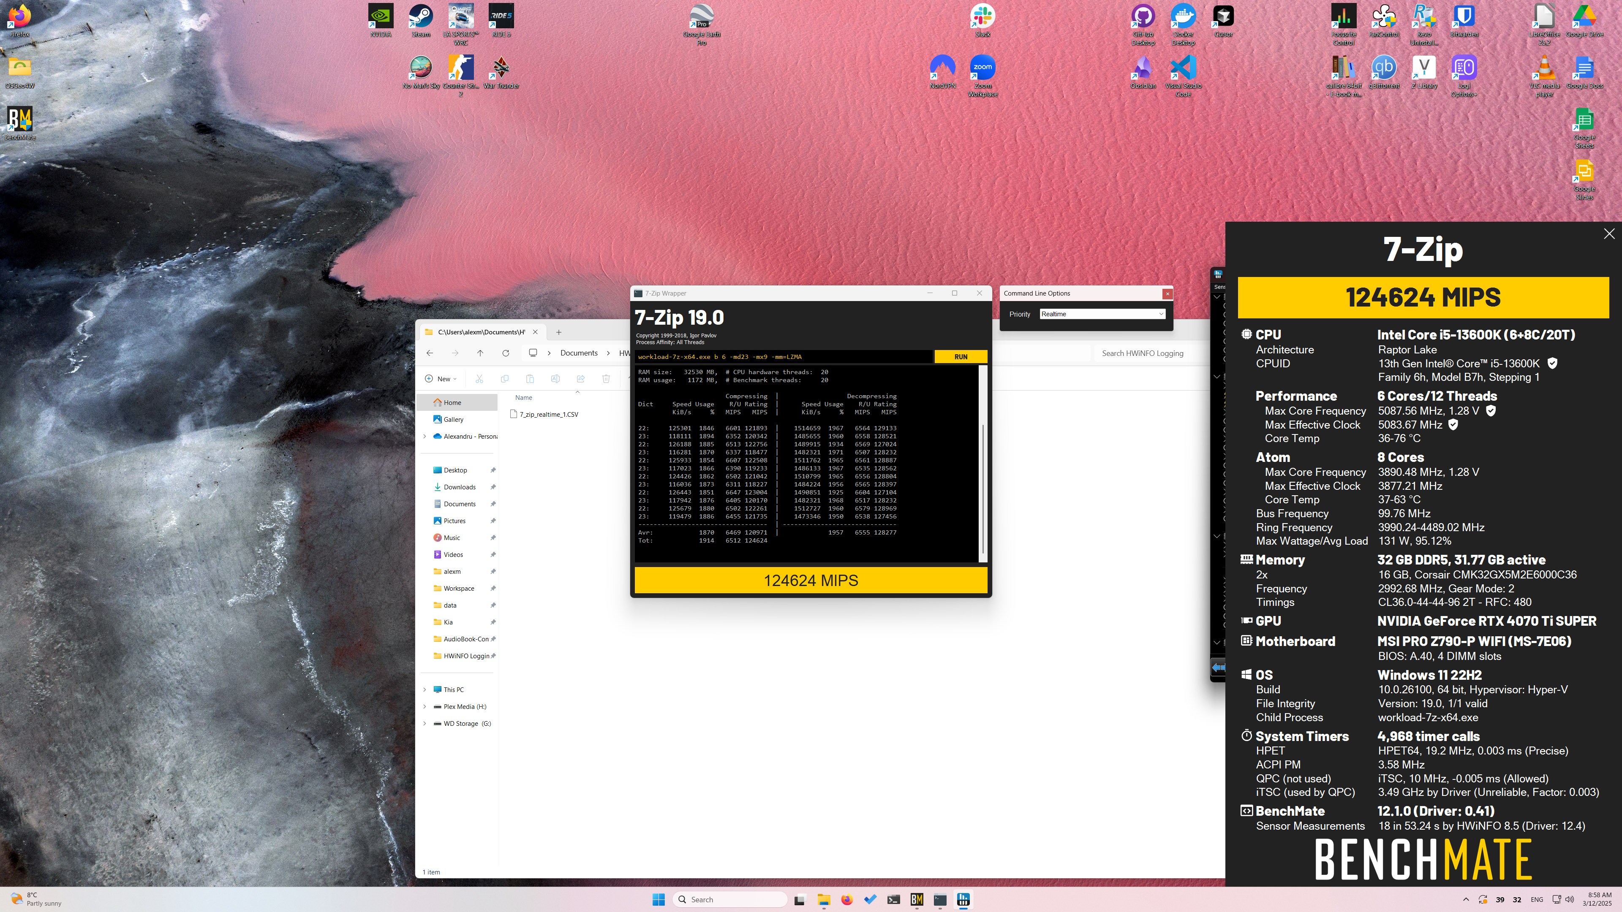Open Counter-Strike 2 desktop icon

(x=461, y=76)
